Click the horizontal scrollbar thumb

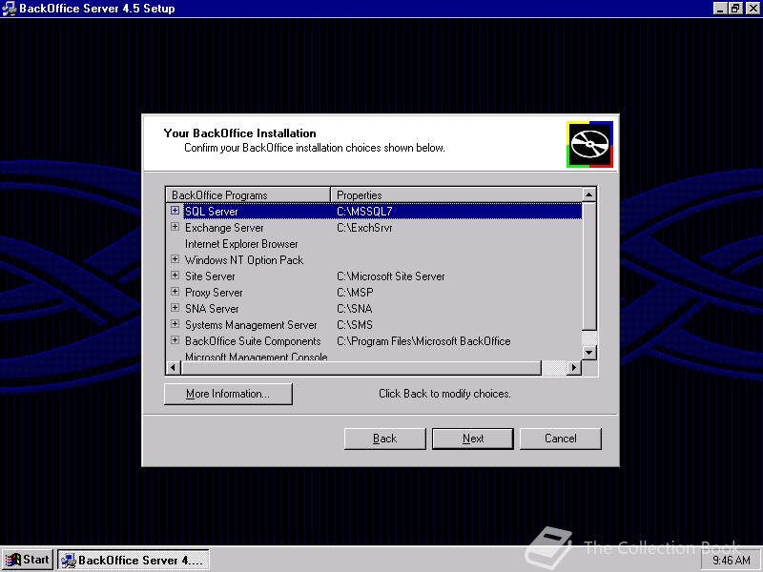[x=361, y=368]
